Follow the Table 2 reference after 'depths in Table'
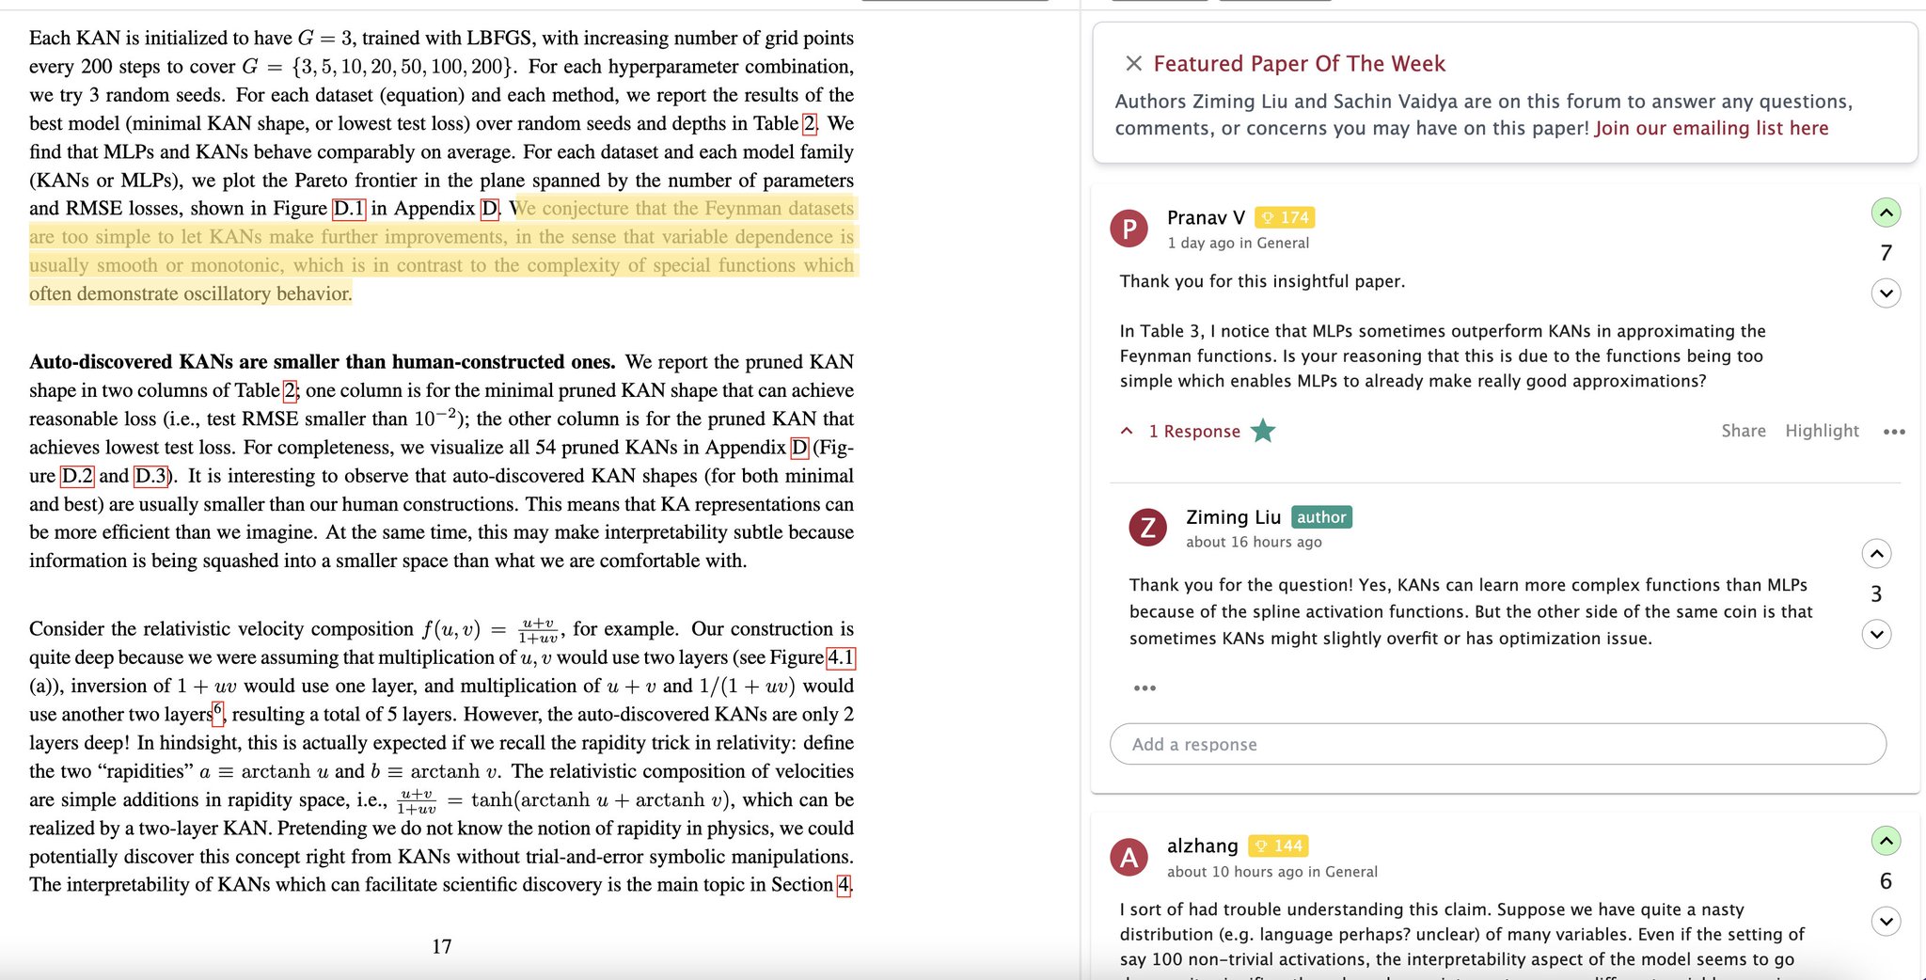The image size is (1926, 980). click(x=810, y=123)
